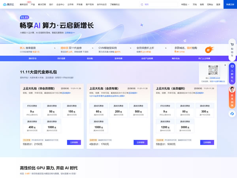This screenshot has height=178, width=237.
Task: Expand the 会员续费折上折 promo arrow
Action: click(x=166, y=48)
